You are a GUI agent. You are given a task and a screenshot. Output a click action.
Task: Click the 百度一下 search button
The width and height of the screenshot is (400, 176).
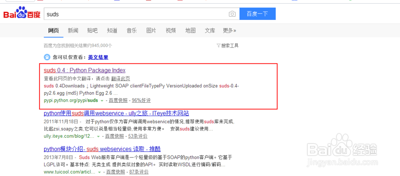coord(257,14)
